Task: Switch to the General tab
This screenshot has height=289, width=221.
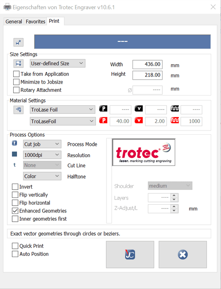Action: (x=14, y=21)
